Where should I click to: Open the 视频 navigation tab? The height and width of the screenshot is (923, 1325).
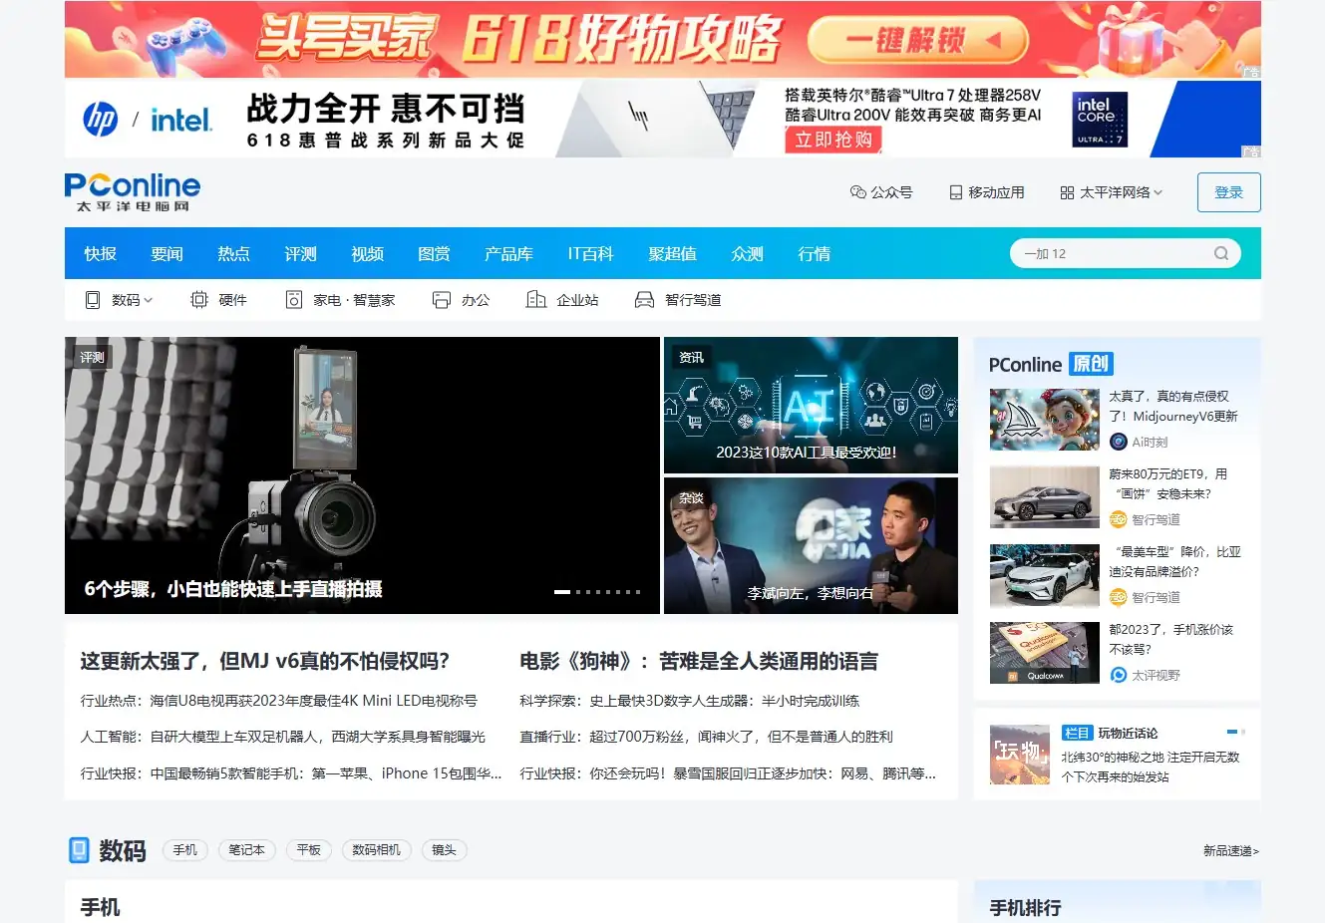click(x=367, y=254)
